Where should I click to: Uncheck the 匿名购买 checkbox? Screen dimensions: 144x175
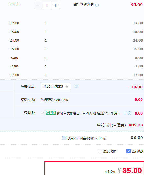coord(129,151)
